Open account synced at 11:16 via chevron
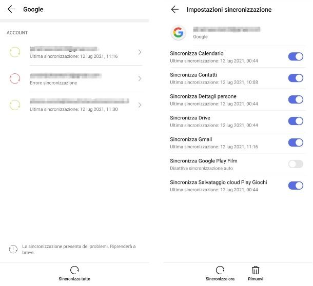The image size is (313, 286). click(x=140, y=52)
